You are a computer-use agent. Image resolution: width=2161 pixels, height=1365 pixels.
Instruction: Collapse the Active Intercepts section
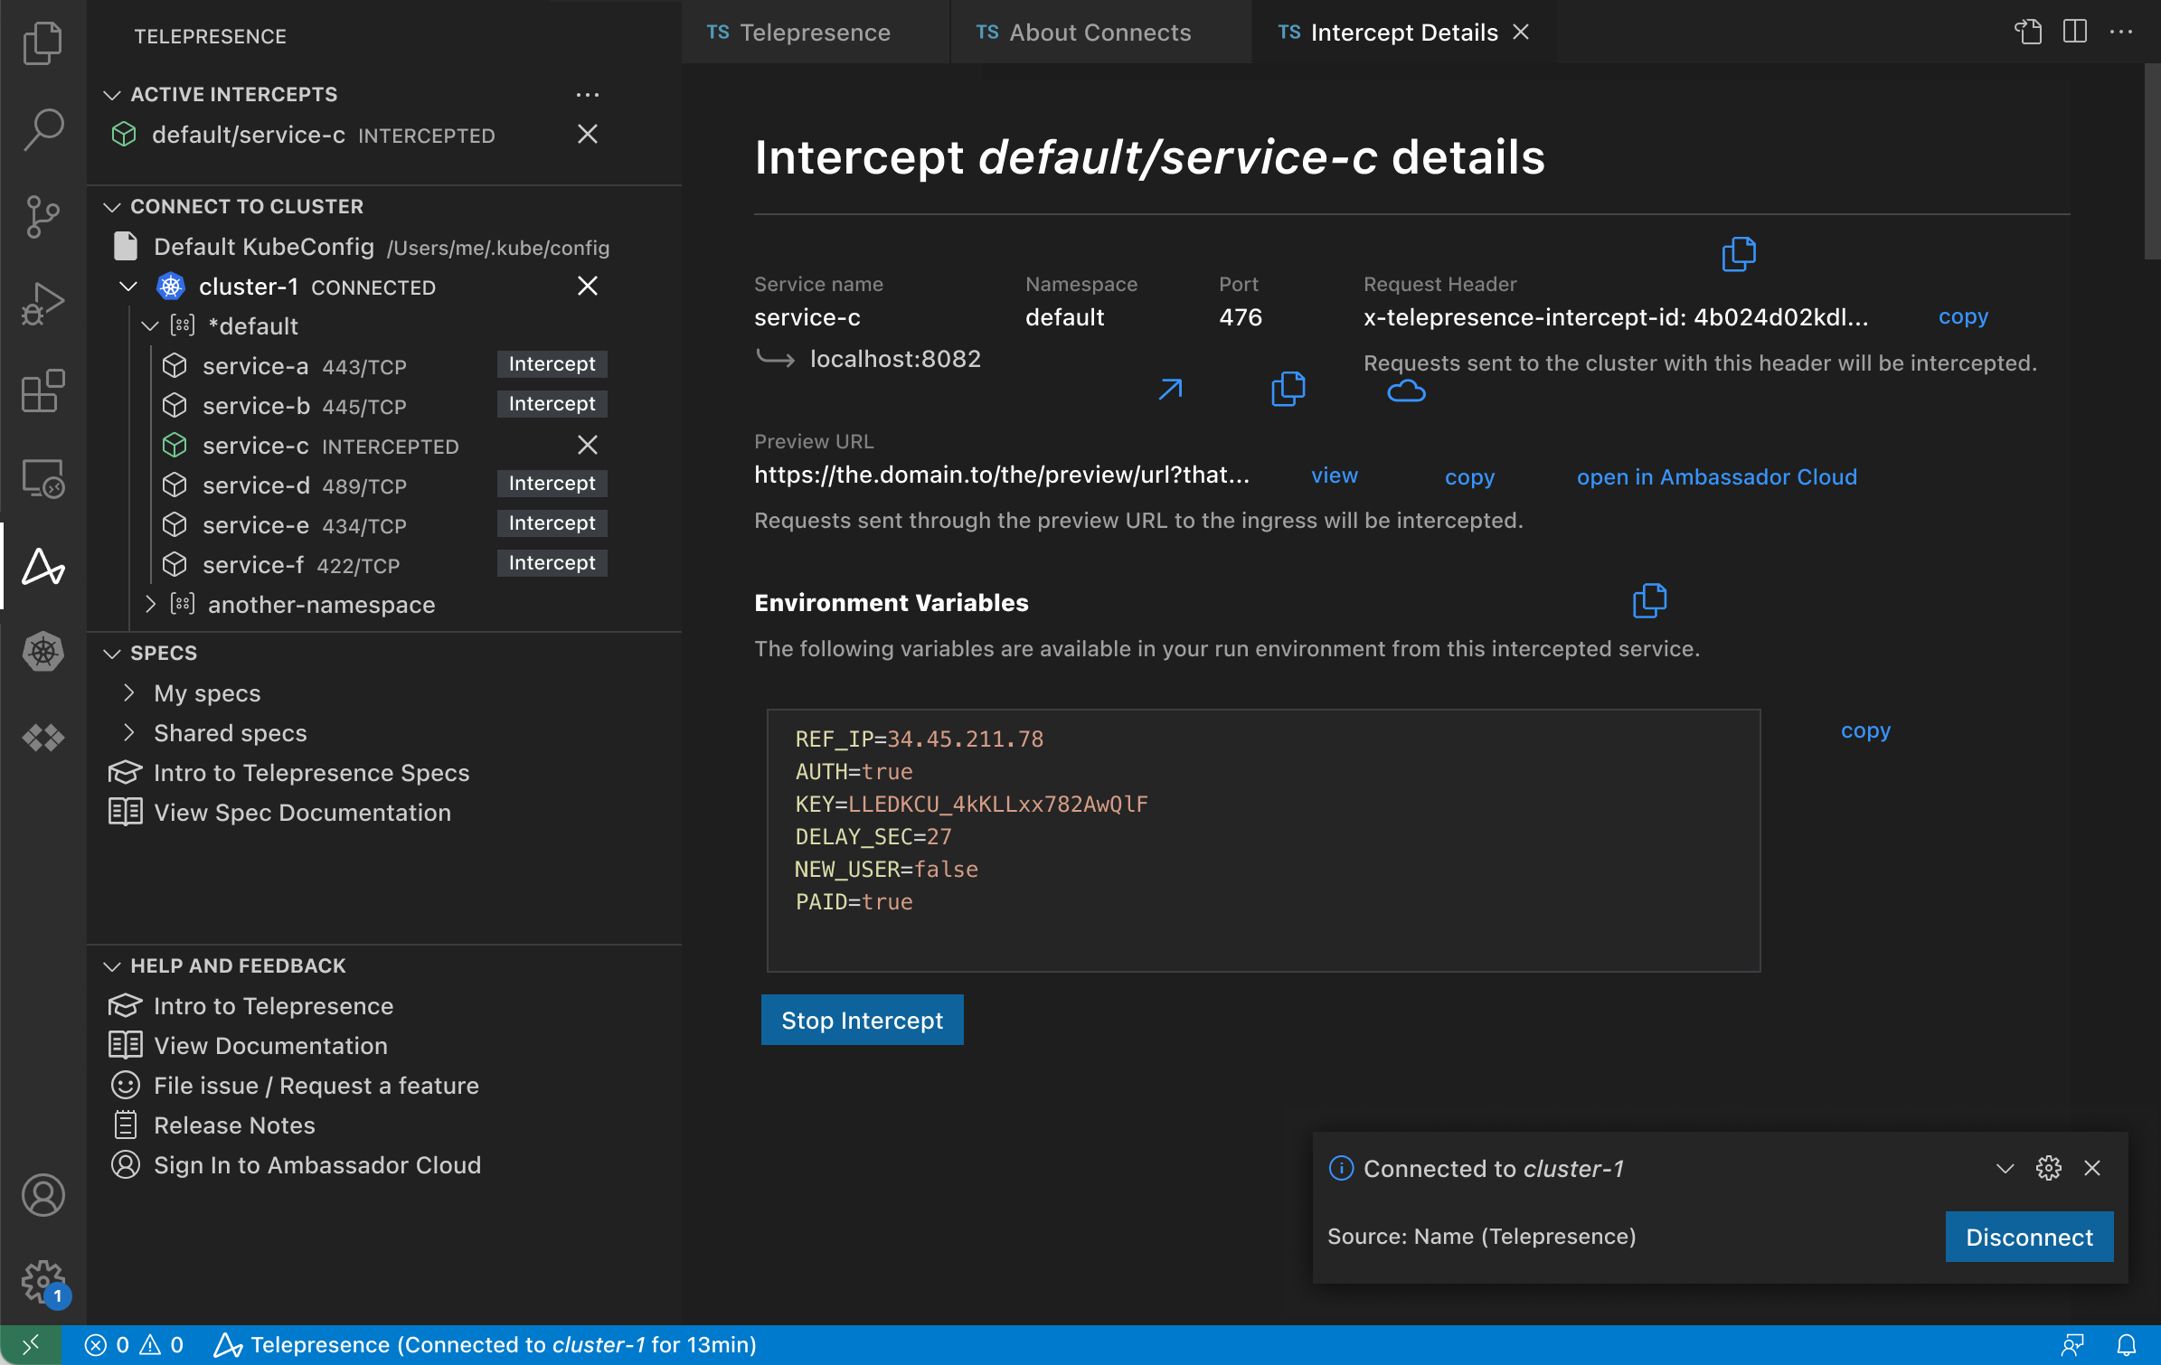click(x=112, y=95)
